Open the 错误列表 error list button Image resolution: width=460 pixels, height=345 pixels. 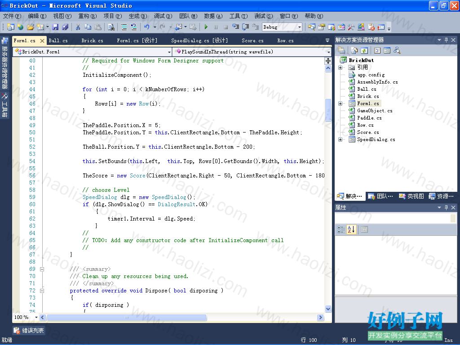click(x=28, y=331)
